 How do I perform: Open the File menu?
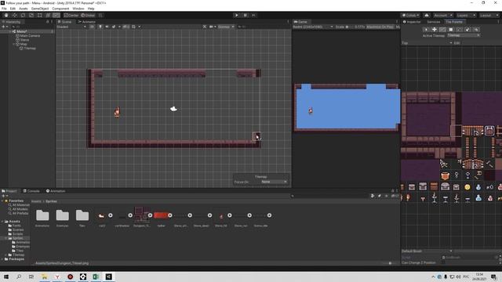[x=4, y=9]
